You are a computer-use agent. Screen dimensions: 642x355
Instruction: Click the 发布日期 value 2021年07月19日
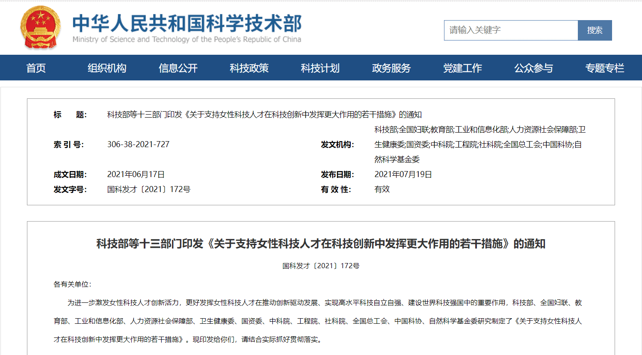click(x=403, y=175)
